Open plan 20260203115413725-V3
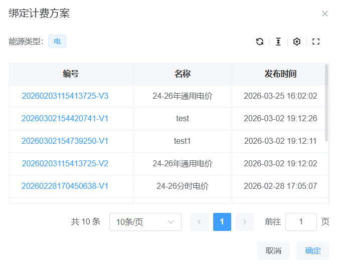Image resolution: width=337 pixels, height=267 pixels. point(65,96)
